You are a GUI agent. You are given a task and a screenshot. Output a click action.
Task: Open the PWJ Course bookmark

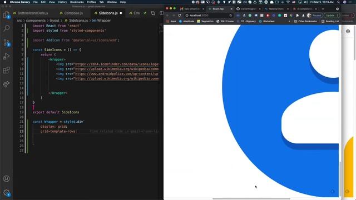(x=225, y=21)
